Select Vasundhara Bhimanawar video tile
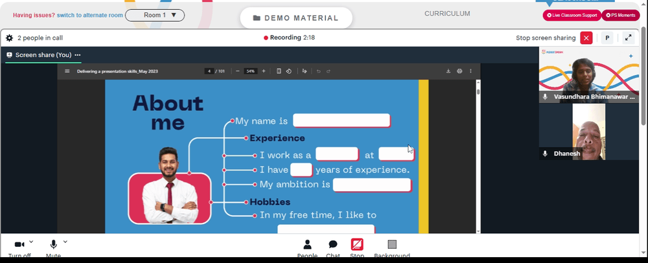 click(588, 74)
